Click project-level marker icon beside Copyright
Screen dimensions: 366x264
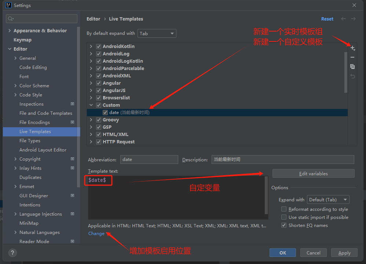tap(72, 159)
